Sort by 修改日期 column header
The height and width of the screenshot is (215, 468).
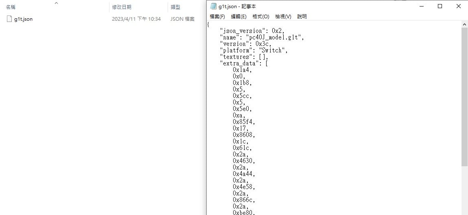click(x=122, y=7)
